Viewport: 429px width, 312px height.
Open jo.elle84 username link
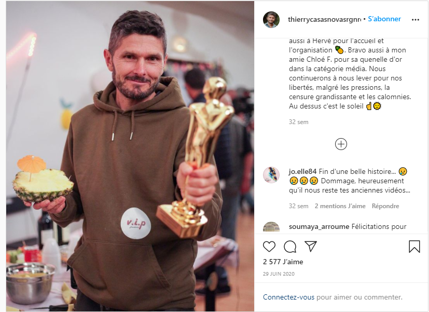point(302,172)
